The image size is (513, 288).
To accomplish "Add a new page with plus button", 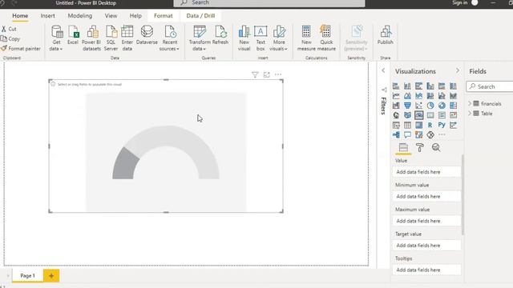I will click(51, 275).
